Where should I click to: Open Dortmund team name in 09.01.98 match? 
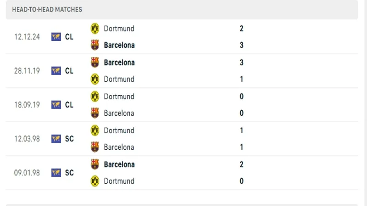(x=119, y=181)
